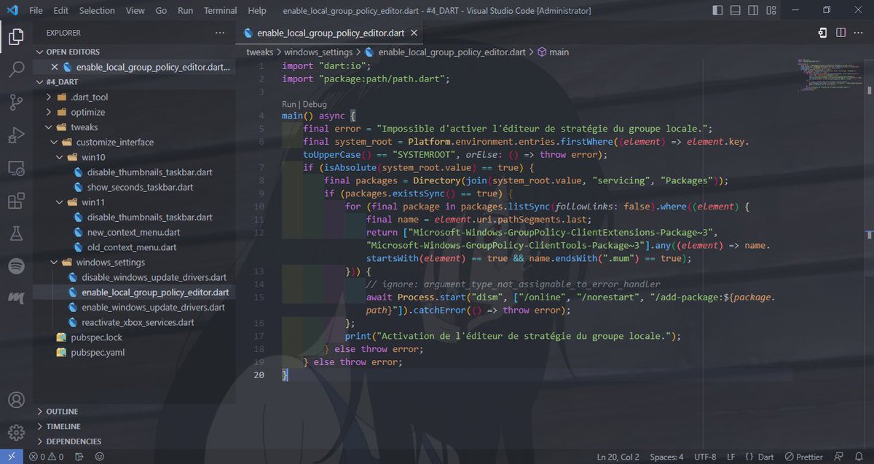Toggle the secondary side bar layout button
Viewport: 874px width, 464px height.
click(x=755, y=10)
